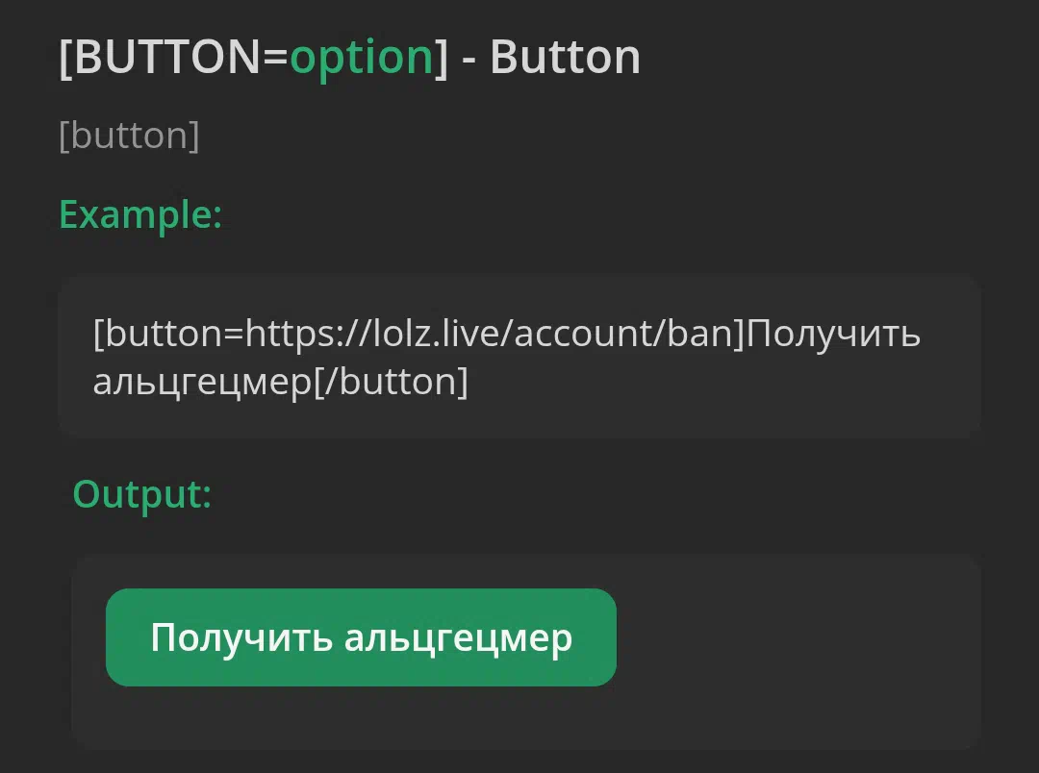Screen dimensions: 1039x773
Task: Click the closing [/button] tag in example
Action: coord(391,383)
